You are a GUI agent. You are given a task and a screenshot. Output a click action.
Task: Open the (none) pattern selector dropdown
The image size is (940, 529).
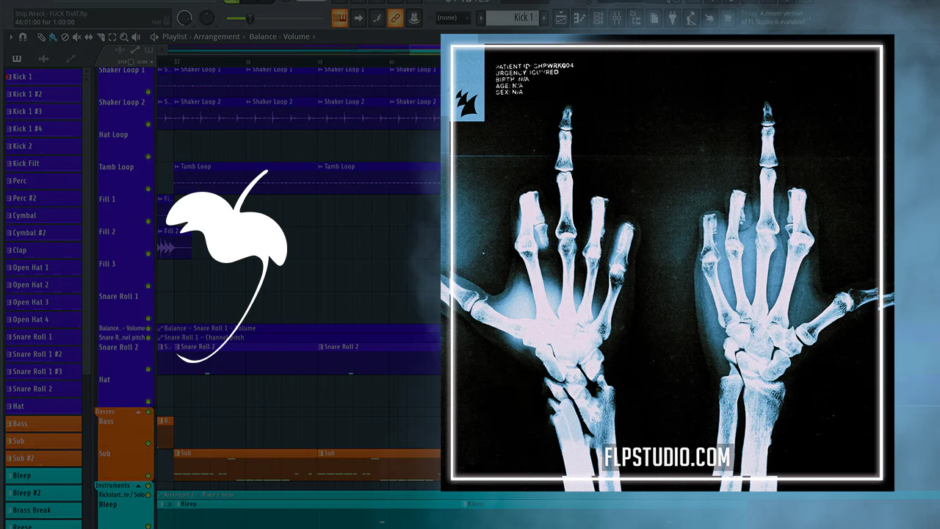pyautogui.click(x=454, y=18)
